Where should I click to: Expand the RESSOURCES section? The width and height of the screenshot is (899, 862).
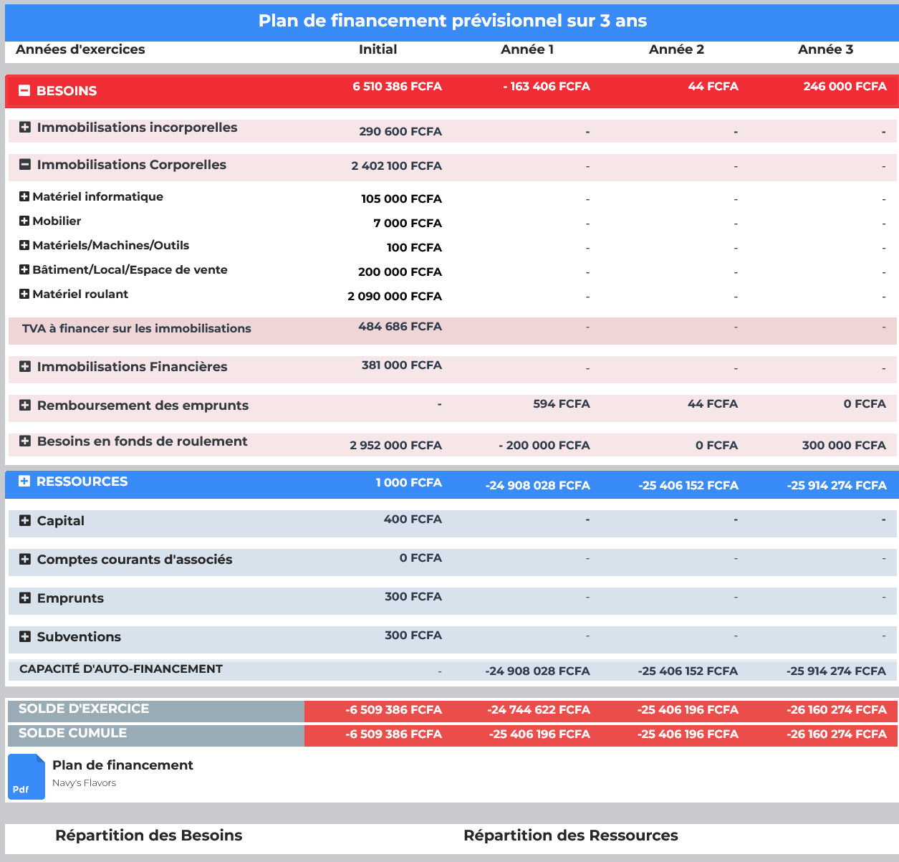coord(24,482)
